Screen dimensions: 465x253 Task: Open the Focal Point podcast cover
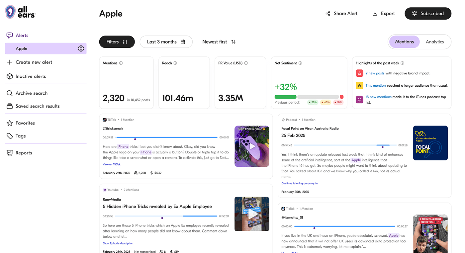coord(430,143)
